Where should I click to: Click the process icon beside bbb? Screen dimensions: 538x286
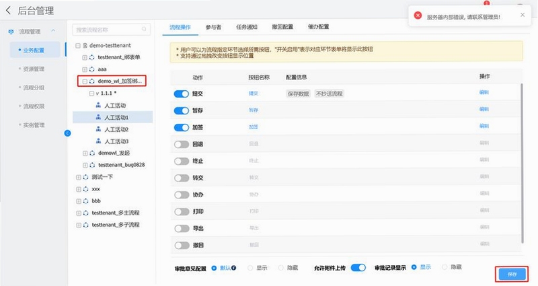(85, 201)
